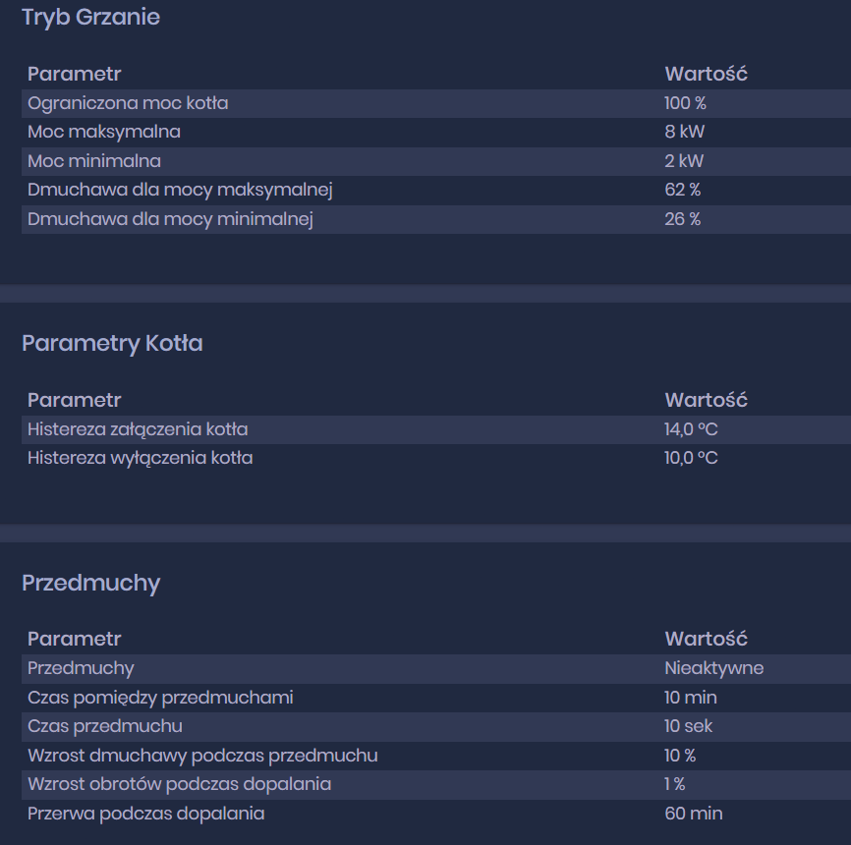Select the Histereza załączenia kotła row
Viewport: 851px width, 845px height.
138,429
